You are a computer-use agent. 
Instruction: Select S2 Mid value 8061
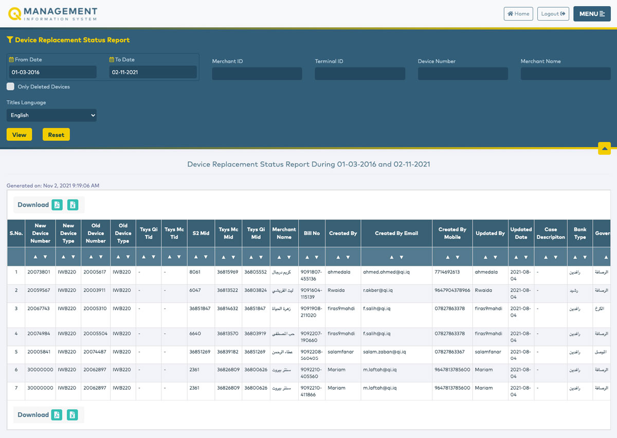coord(194,272)
